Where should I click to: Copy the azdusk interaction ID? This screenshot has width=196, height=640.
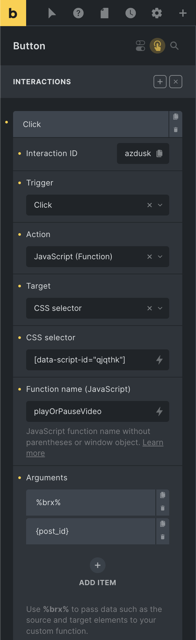click(x=159, y=153)
